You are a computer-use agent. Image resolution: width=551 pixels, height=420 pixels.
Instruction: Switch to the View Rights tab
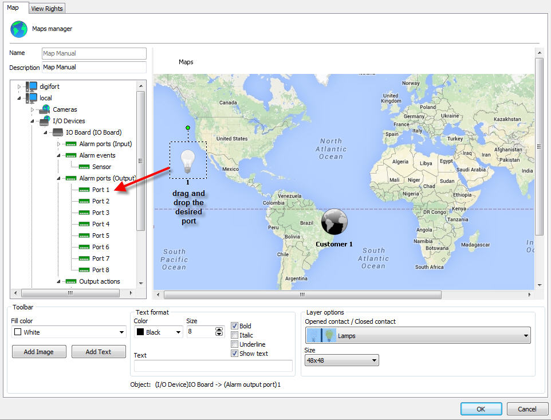click(x=47, y=9)
